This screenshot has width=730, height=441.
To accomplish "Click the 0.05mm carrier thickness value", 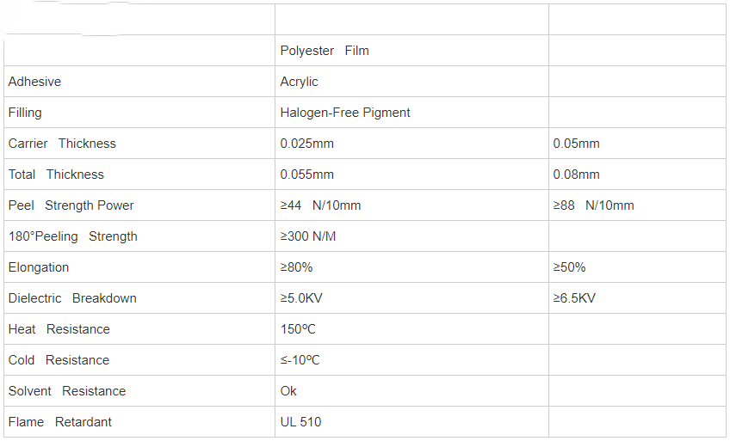I will [576, 144].
